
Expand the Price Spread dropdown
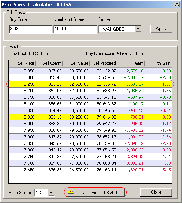tap(51, 193)
